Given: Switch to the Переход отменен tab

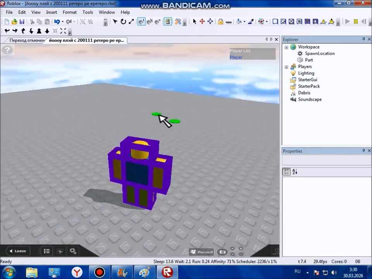Looking at the screenshot, I should (26, 40).
